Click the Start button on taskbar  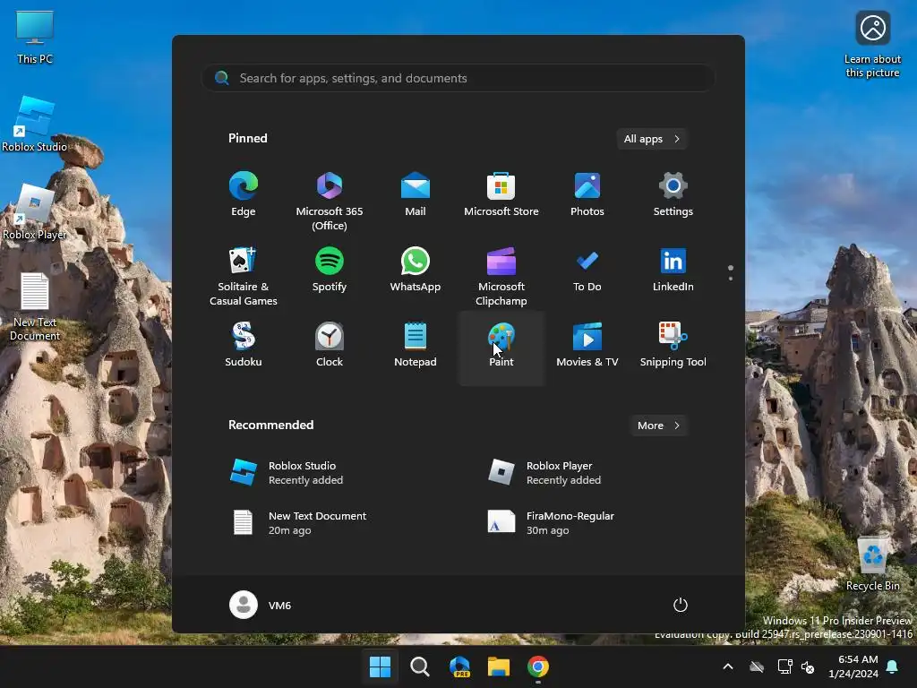[380, 666]
